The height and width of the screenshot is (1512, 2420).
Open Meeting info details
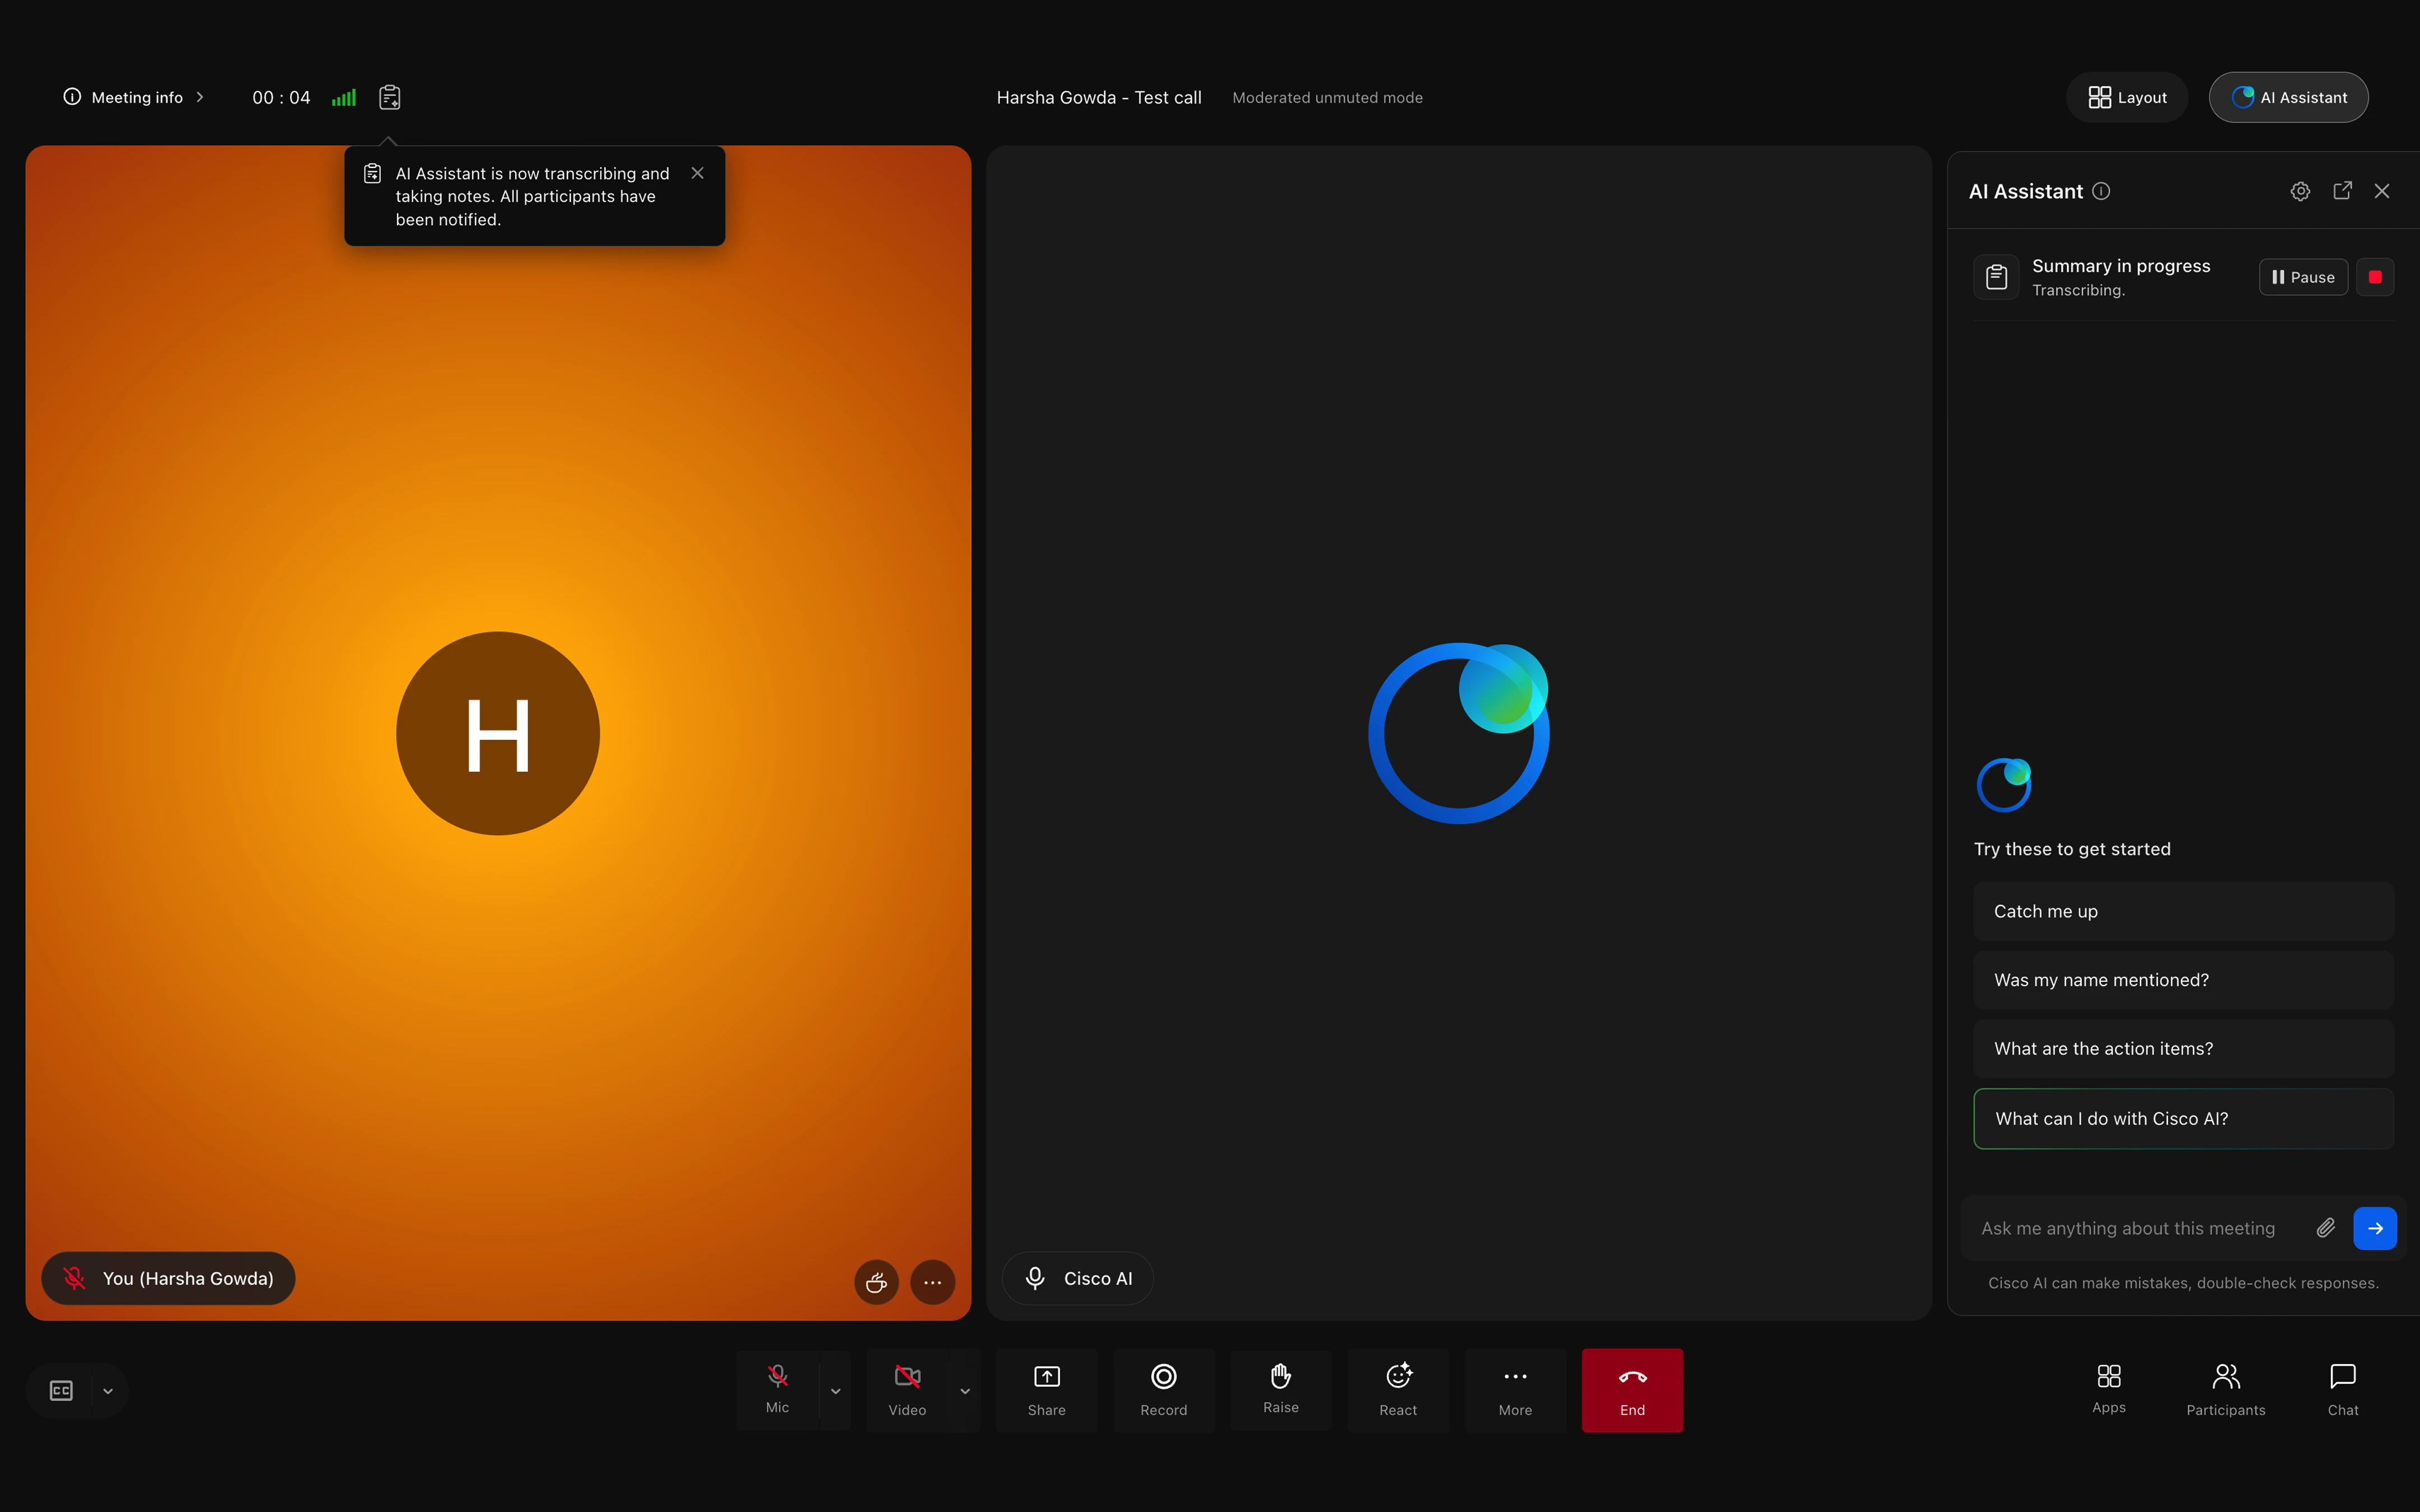point(134,97)
